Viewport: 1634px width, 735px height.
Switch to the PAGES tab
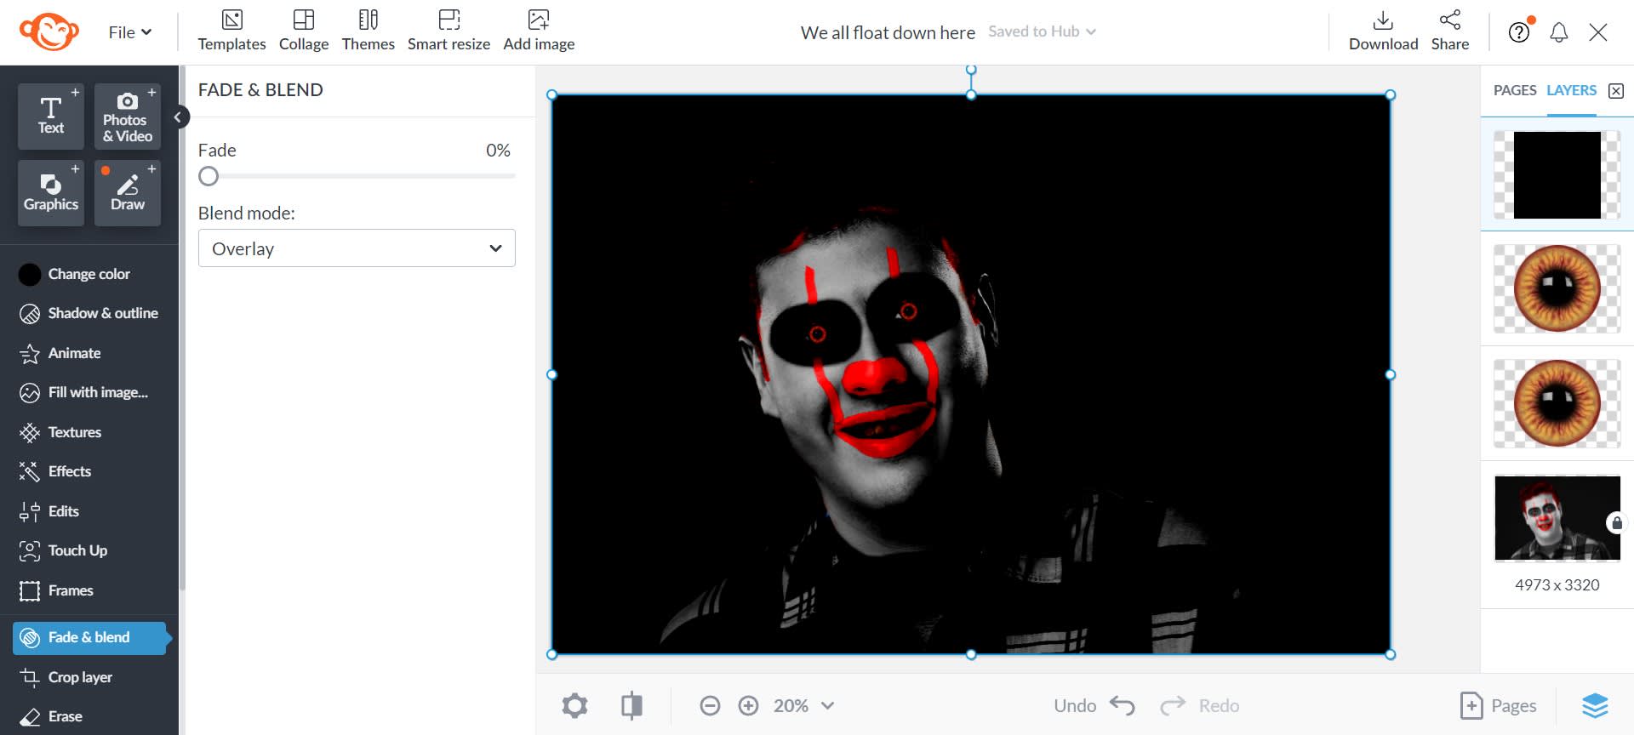(x=1515, y=90)
